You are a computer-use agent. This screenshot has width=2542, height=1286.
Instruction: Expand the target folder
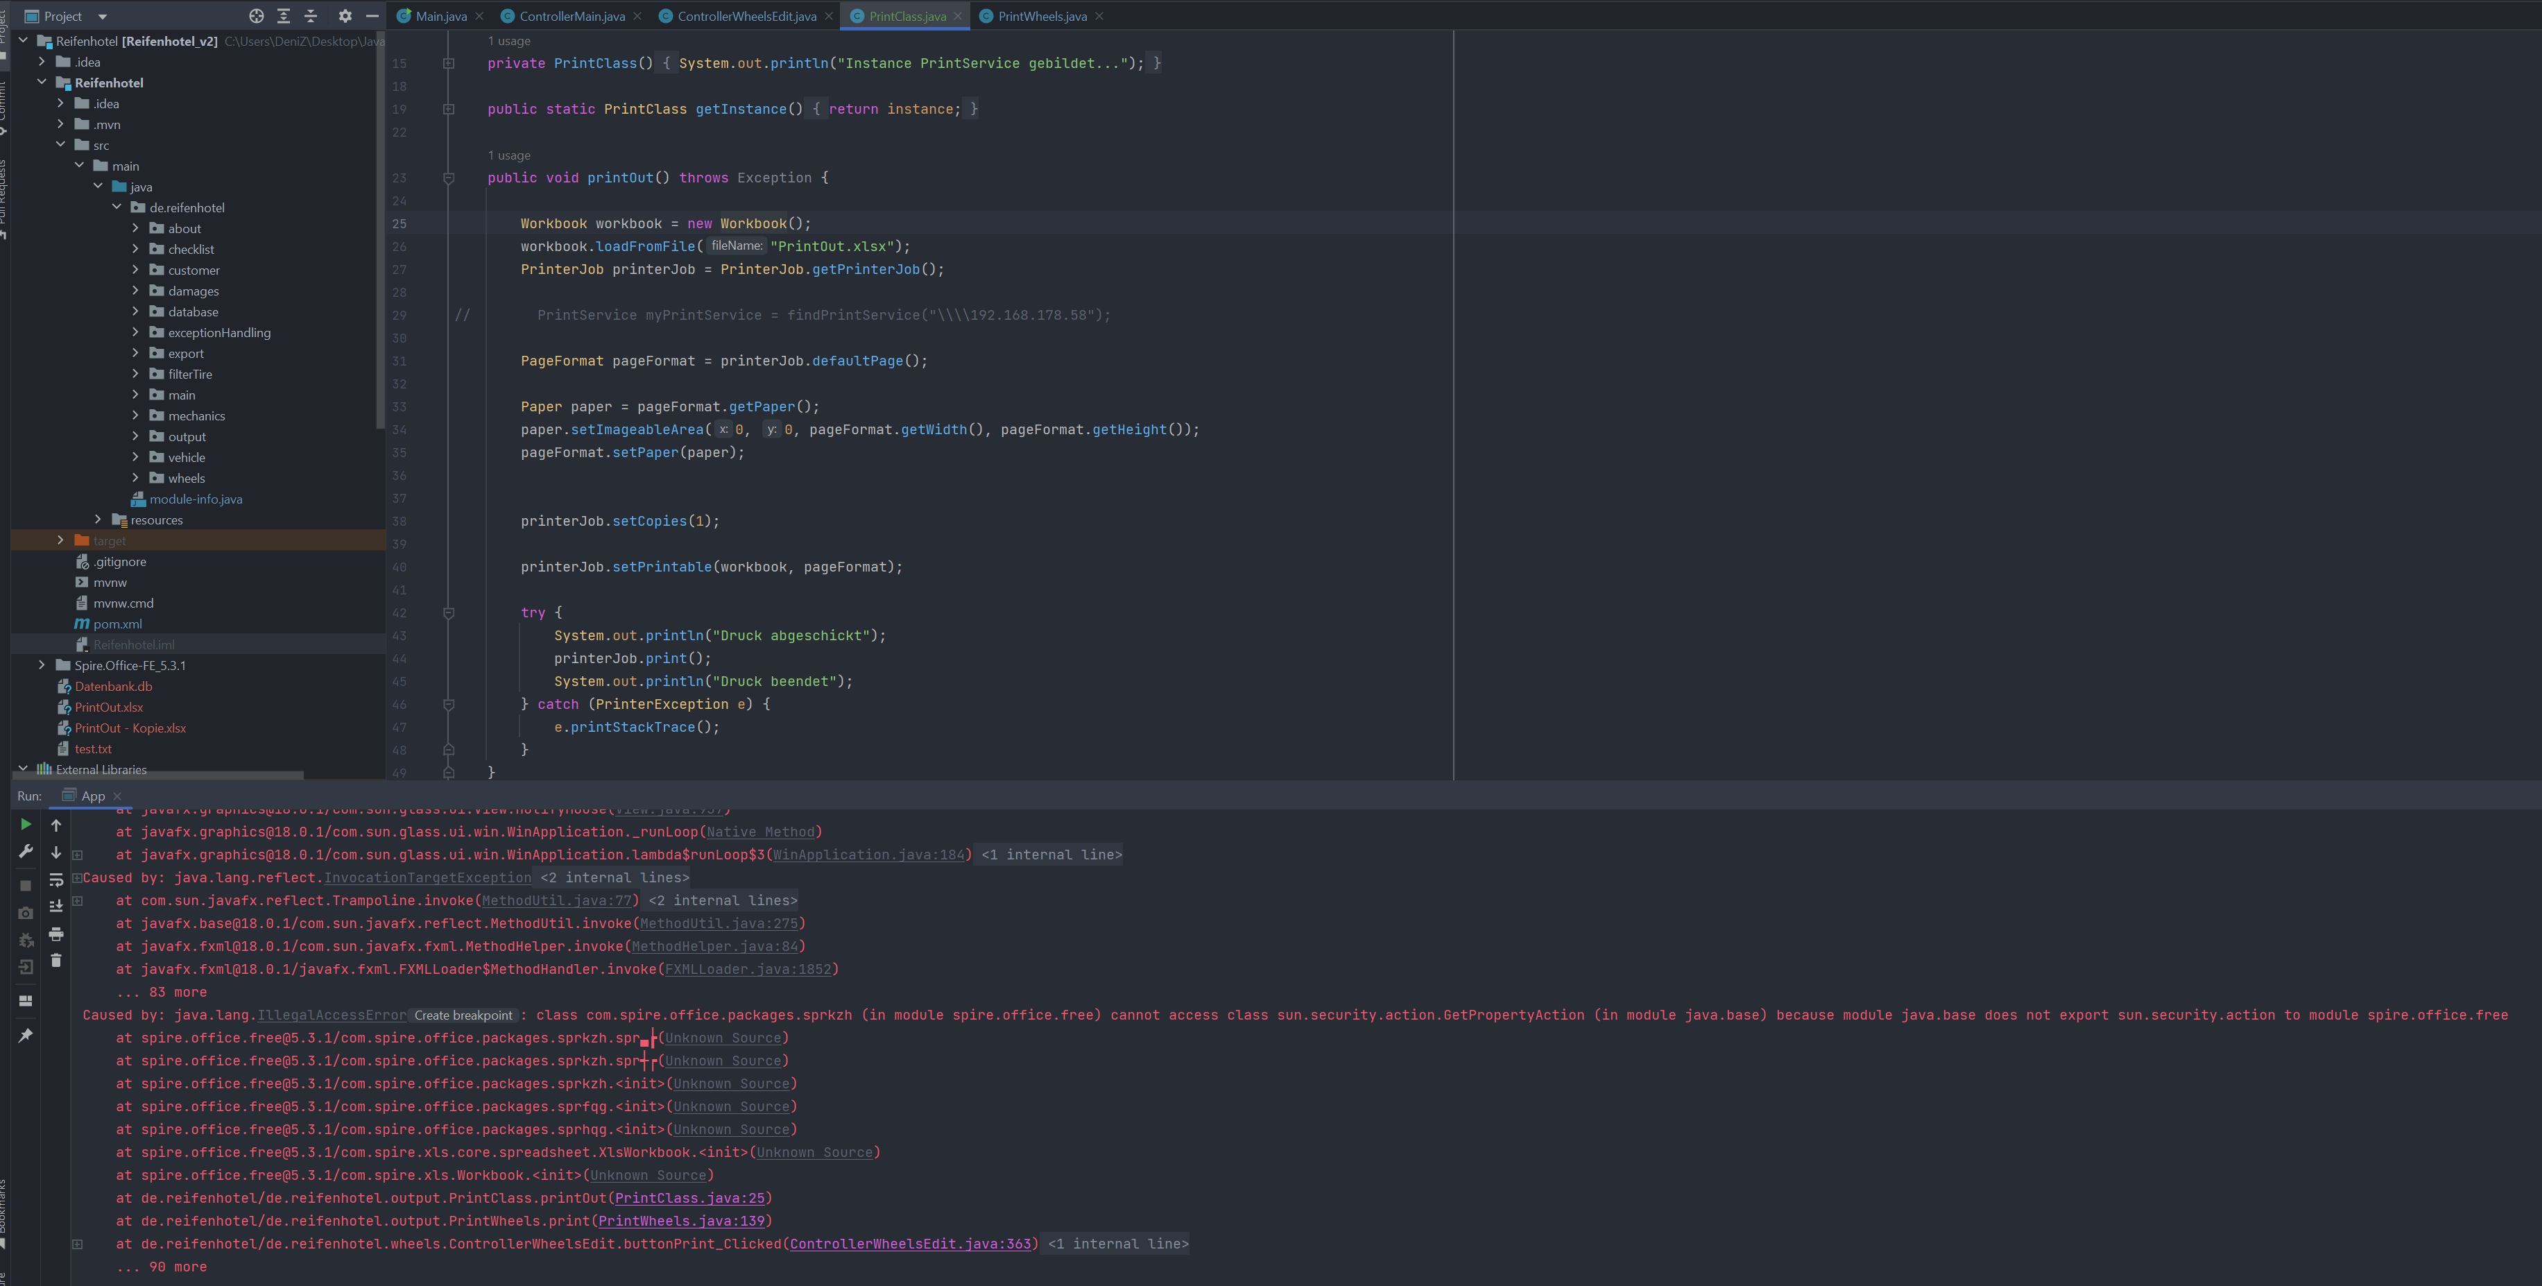pyautogui.click(x=60, y=540)
